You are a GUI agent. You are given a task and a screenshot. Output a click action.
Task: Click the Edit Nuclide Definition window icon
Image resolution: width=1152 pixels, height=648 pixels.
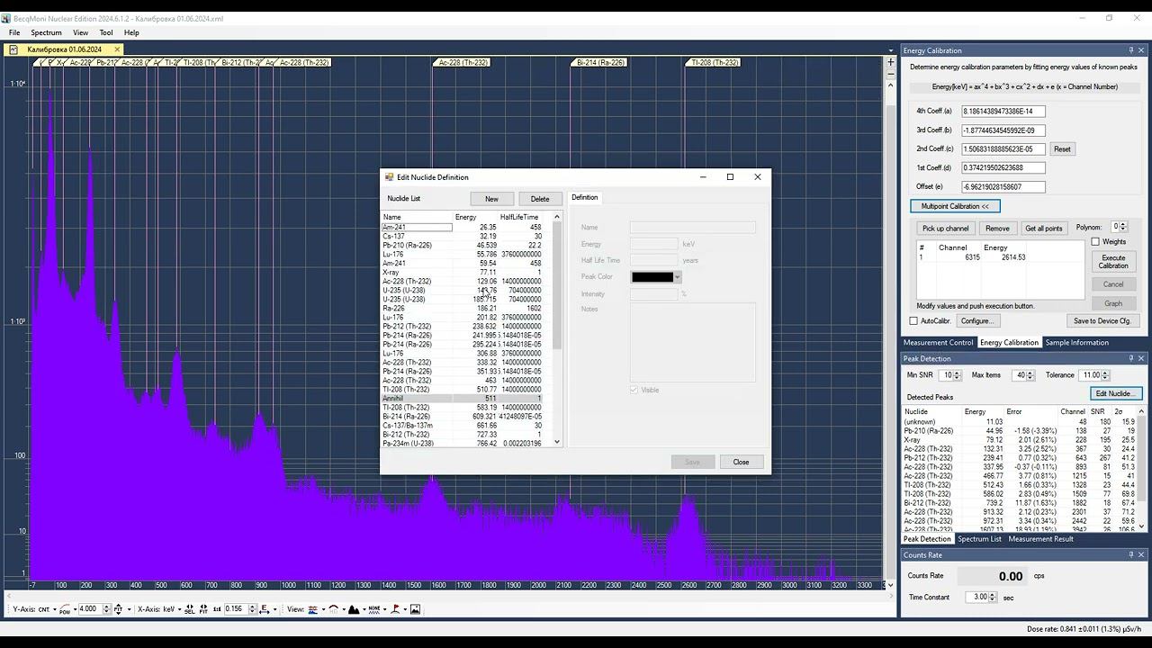coord(389,177)
